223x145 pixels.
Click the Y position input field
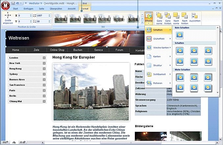(24, 21)
